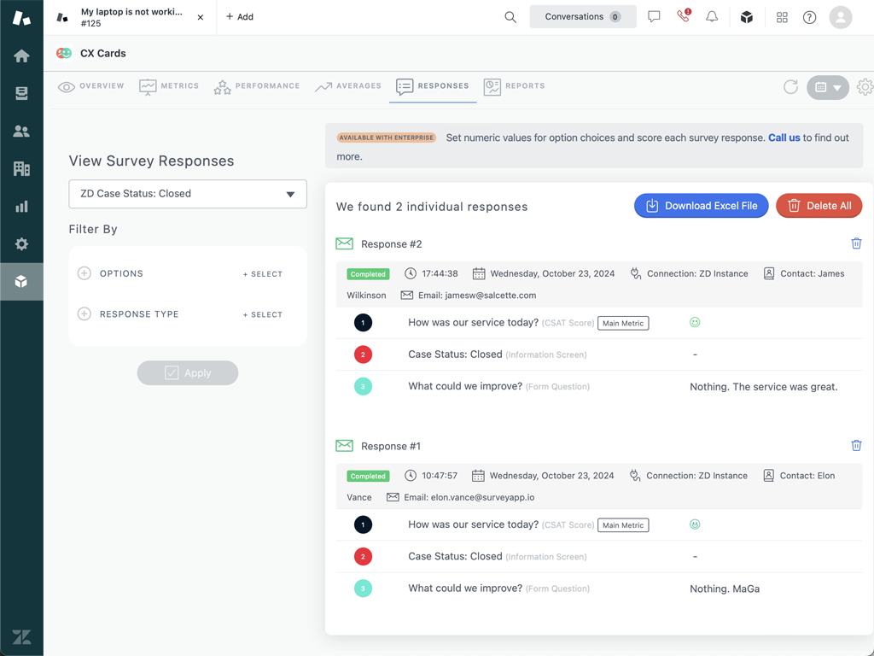Follow the Call us link
The width and height of the screenshot is (874, 656).
click(784, 138)
